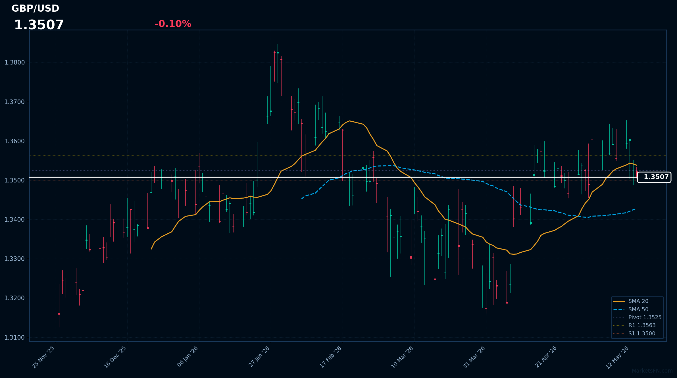This screenshot has width=677, height=378.
Task: Select the 16 Dec '25 date label
Action: pos(115,357)
